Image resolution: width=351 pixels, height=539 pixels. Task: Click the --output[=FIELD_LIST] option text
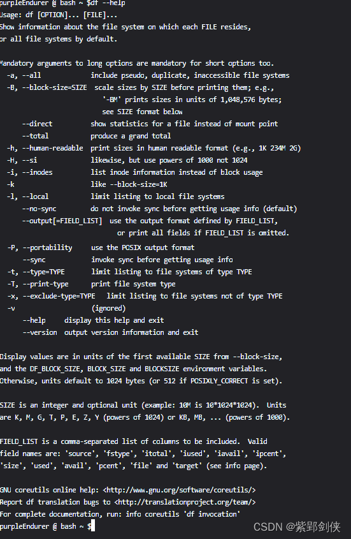pos(62,221)
